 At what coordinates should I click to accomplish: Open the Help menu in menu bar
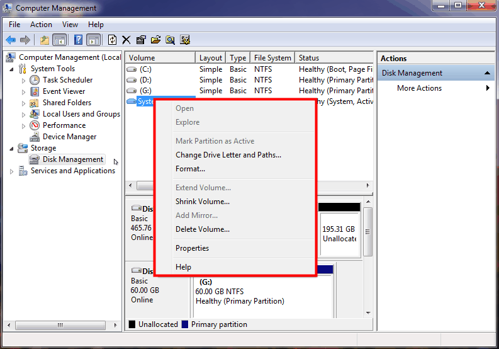96,25
